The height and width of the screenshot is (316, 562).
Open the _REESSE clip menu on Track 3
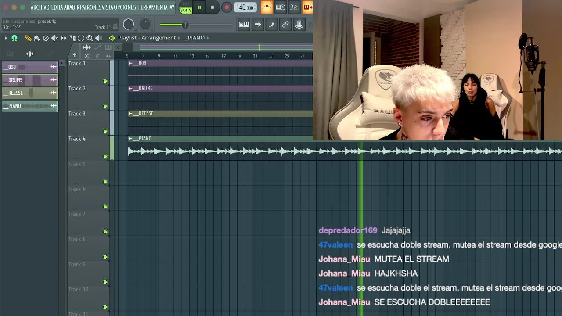pos(130,113)
